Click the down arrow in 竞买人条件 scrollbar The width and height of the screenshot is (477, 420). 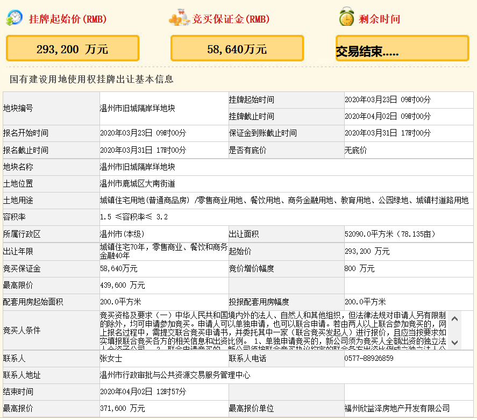coord(455,343)
